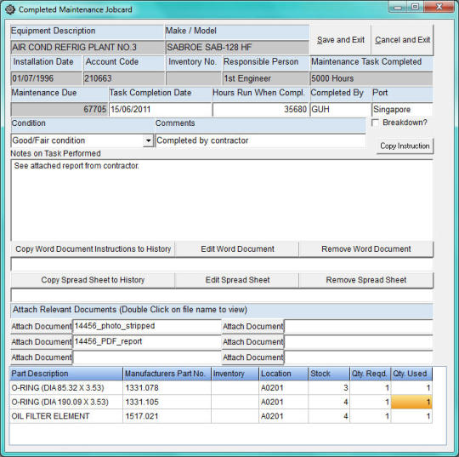Screen dimensions: 459x457
Task: Click Remove Word Document button
Action: tap(365, 249)
